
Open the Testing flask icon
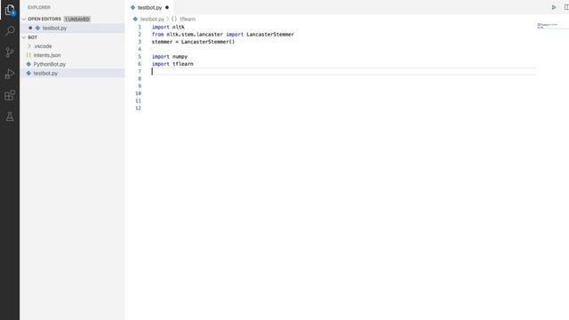point(10,116)
